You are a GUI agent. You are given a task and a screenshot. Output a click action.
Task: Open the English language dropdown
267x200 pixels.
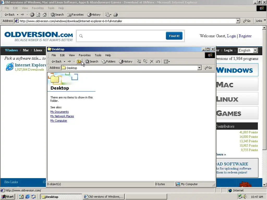(x=248, y=50)
